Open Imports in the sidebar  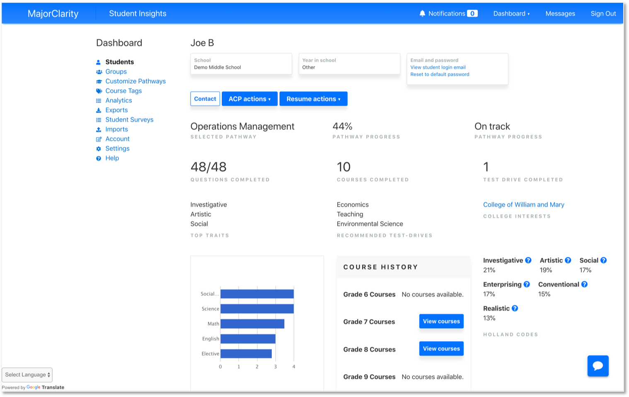(x=116, y=129)
